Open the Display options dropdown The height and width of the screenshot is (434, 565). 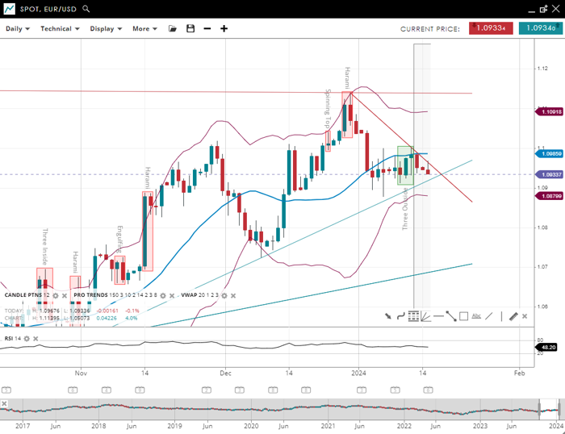[x=106, y=28]
